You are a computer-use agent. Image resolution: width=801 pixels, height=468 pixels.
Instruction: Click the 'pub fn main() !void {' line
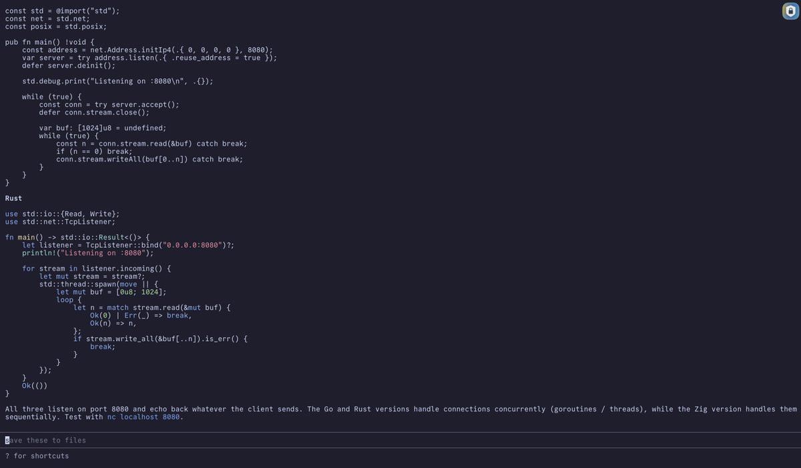(50, 42)
